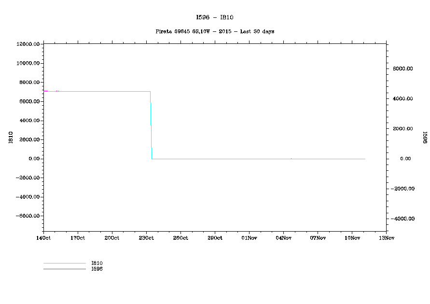Select the -6000.00 left axis label
This screenshot has width=430, height=304.
(x=27, y=216)
